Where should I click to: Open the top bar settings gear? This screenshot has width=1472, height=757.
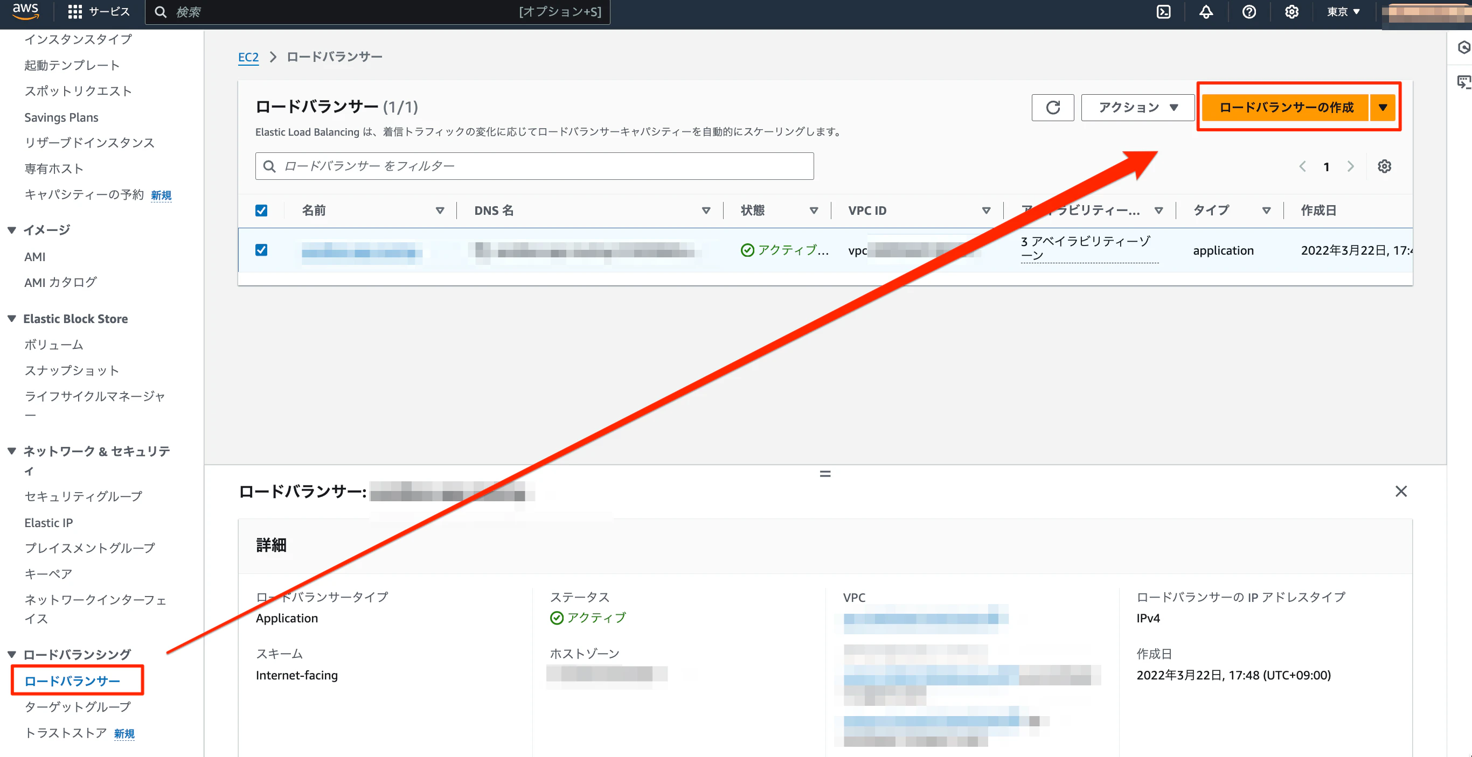pyautogui.click(x=1292, y=12)
